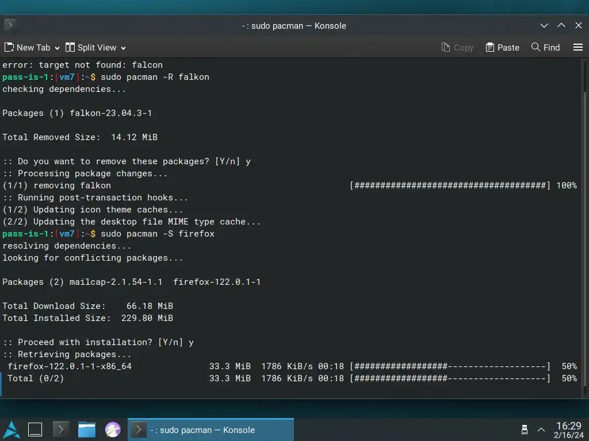Click ':: Running post-transaction hooks...' line

(95, 198)
